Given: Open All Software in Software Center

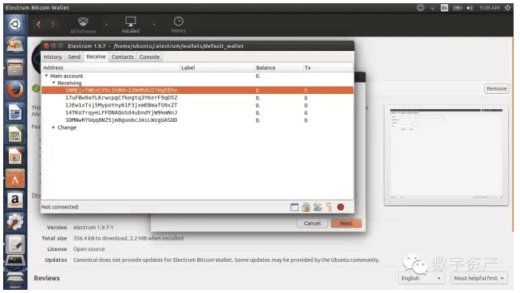Looking at the screenshot, I should coord(83,25).
